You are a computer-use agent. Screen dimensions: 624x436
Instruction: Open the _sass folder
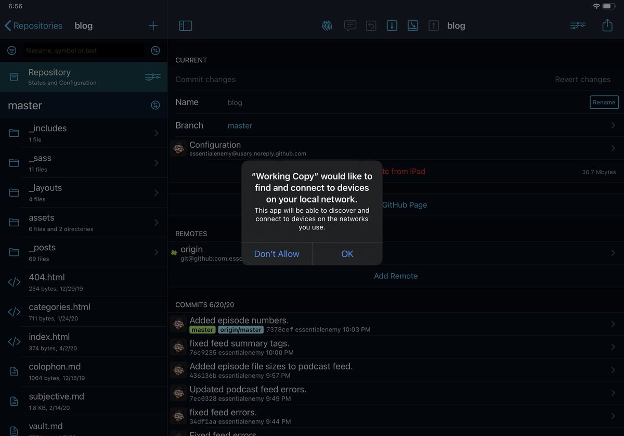click(x=84, y=163)
